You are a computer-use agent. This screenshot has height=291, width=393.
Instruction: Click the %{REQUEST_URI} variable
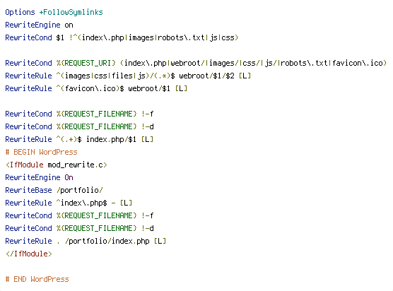[x=86, y=63]
